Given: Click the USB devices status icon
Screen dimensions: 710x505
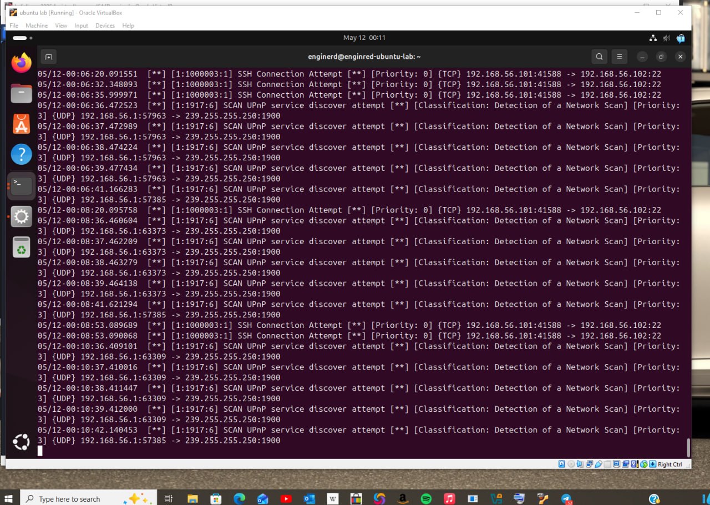Looking at the screenshot, I should (x=599, y=464).
